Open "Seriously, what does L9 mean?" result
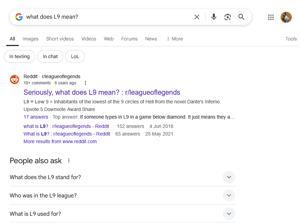Image resolution: width=300 pixels, height=223 pixels. pos(102,92)
